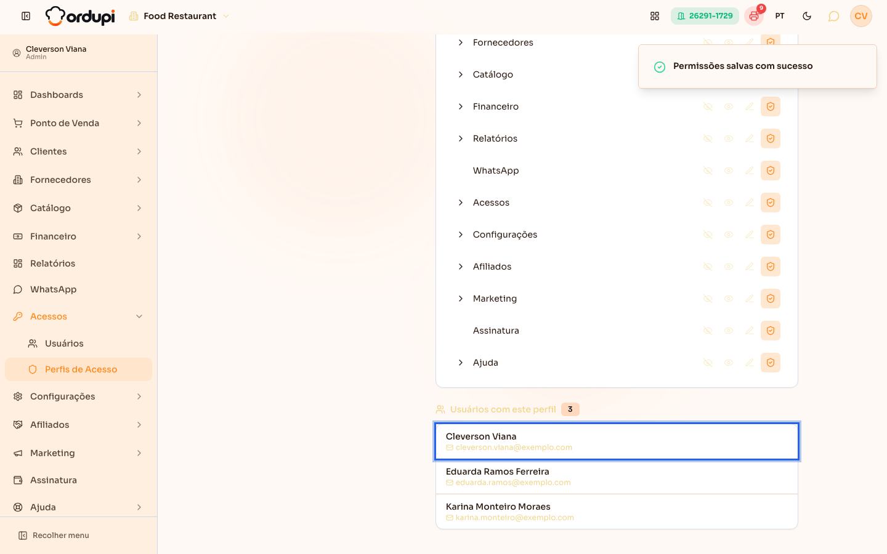Expand the Catálogo permission group
887x554 pixels.
(461, 74)
